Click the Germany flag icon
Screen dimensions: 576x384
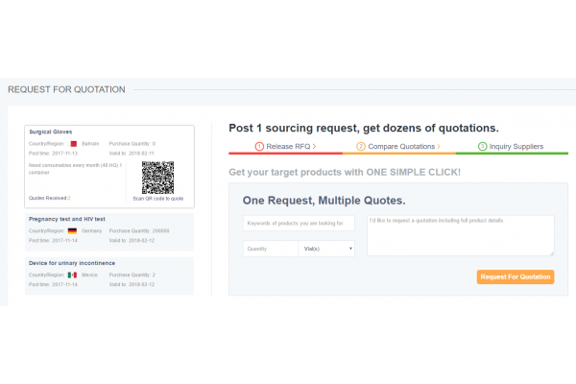click(x=72, y=231)
